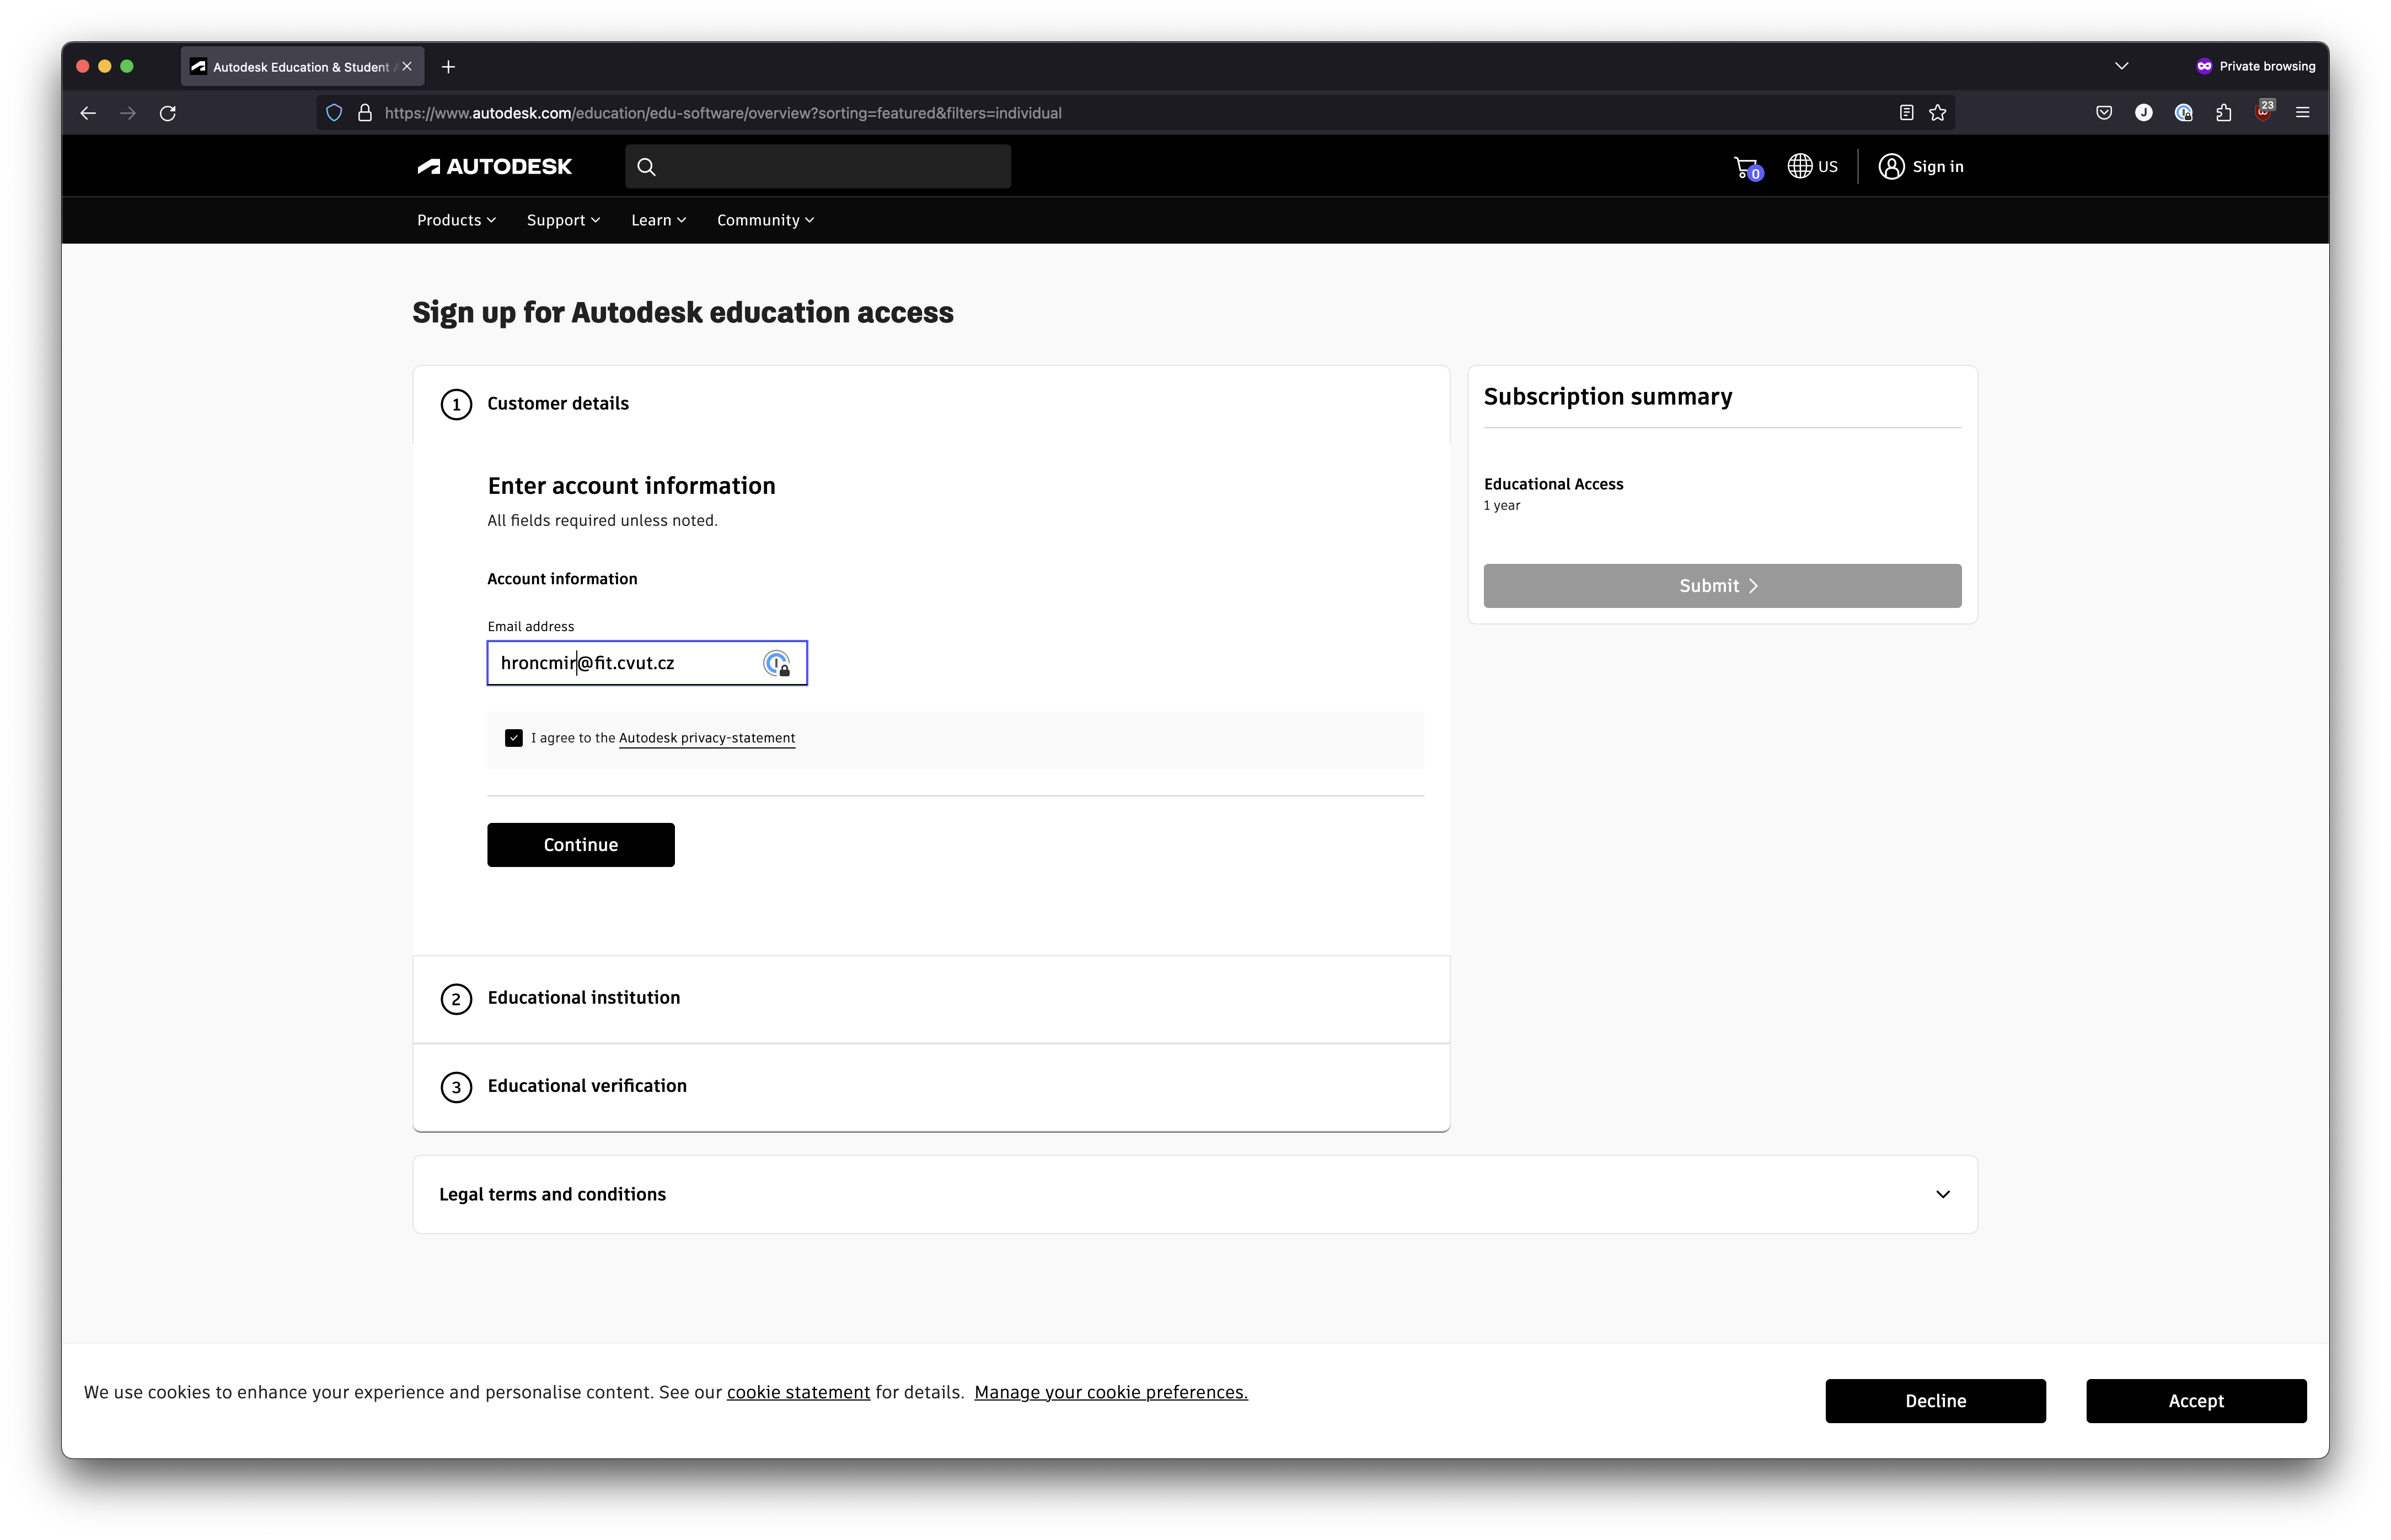2391x1540 pixels.
Task: Click the Continue button
Action: [x=580, y=845]
